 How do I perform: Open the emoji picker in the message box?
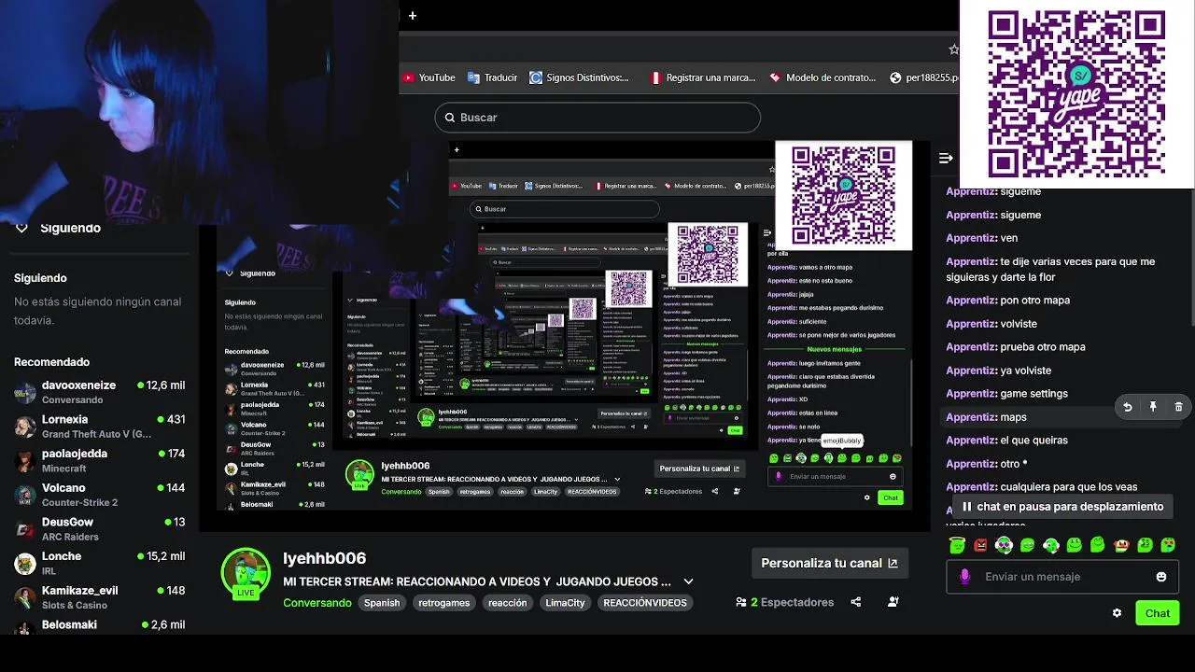(1161, 577)
